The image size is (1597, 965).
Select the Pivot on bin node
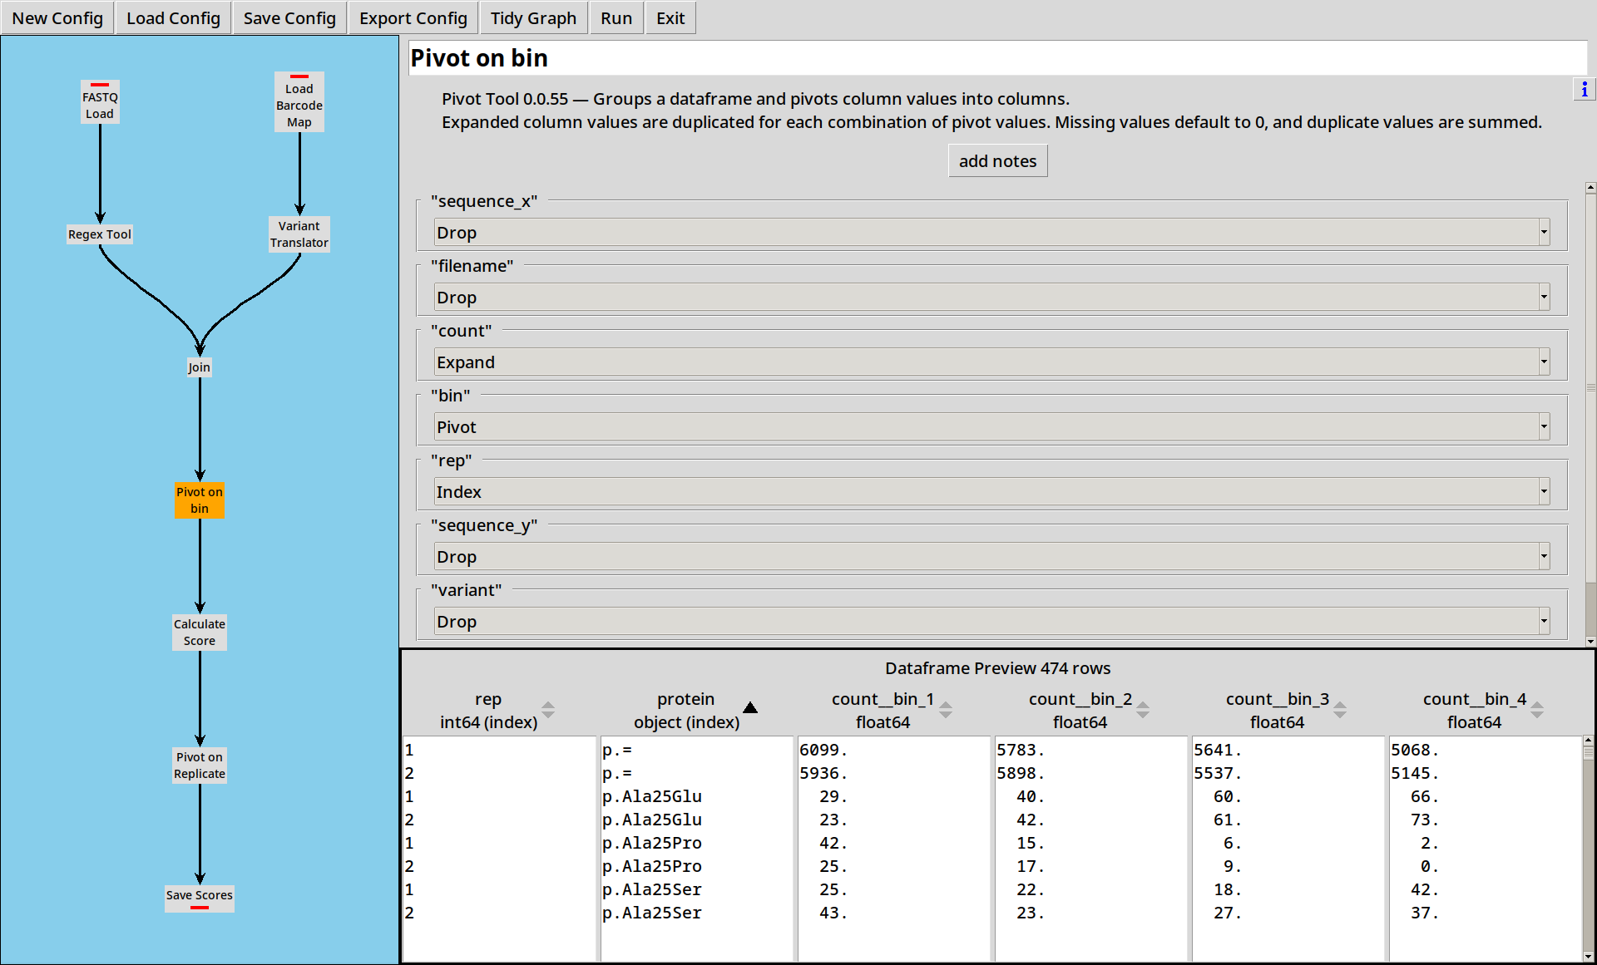(x=200, y=500)
